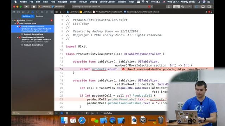225x126 pixels.
Task: Collapse the second unresolved identifier error
Action: 17,37
